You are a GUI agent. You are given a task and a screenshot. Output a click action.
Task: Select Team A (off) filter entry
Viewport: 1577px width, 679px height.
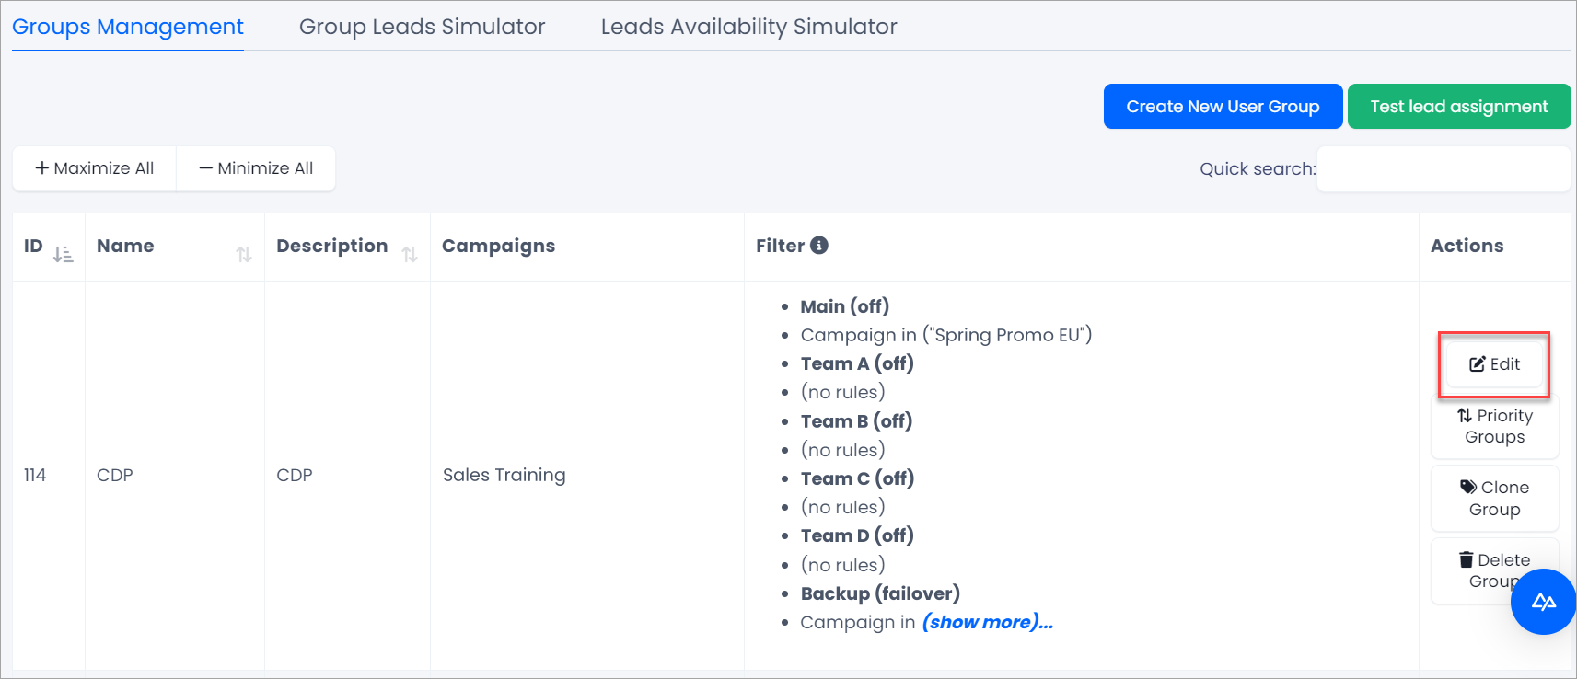[x=857, y=363]
